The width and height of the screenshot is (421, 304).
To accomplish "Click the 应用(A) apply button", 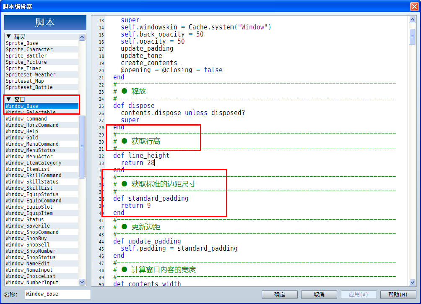I will coord(359,295).
